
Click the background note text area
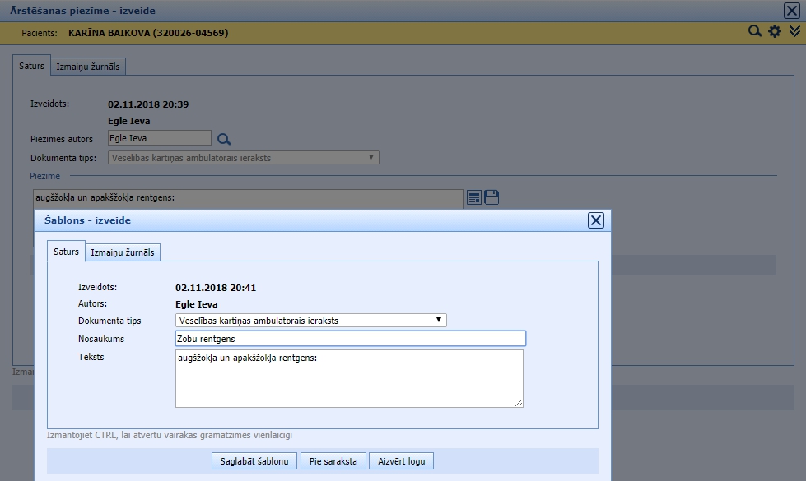248,199
